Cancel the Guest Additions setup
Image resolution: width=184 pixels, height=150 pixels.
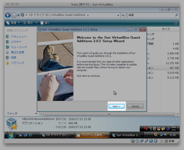coord(135,106)
